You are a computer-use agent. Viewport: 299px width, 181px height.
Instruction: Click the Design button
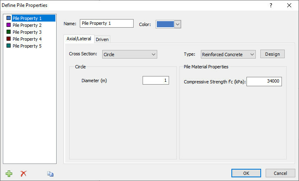tap(272, 54)
